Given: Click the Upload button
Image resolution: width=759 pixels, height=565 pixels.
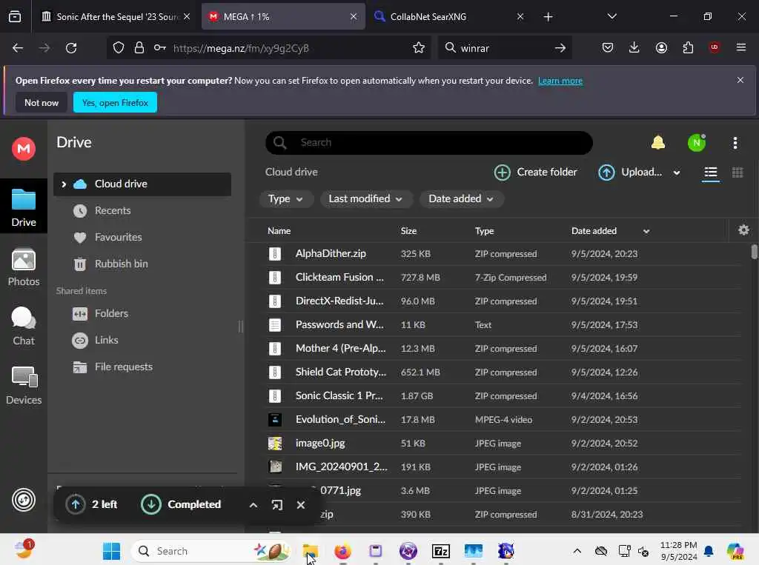Looking at the screenshot, I should (x=630, y=173).
